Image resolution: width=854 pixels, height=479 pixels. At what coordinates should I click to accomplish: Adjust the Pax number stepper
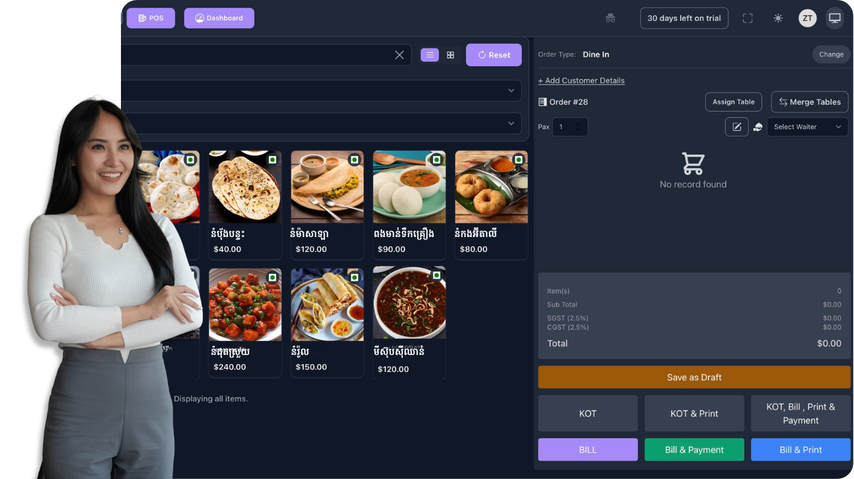[x=577, y=127]
